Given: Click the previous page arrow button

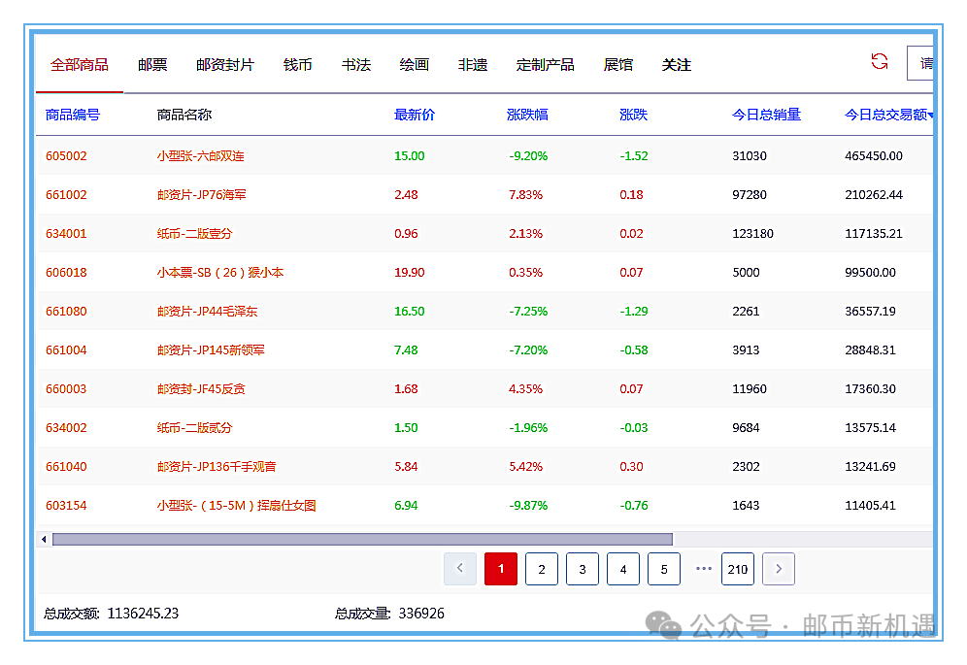Looking at the screenshot, I should 460,569.
